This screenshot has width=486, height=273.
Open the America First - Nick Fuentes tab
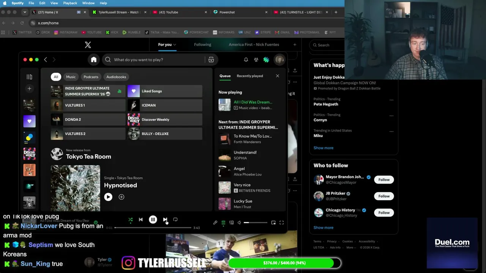pos(254,45)
